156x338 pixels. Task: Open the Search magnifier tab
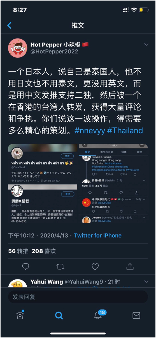click(x=59, y=315)
